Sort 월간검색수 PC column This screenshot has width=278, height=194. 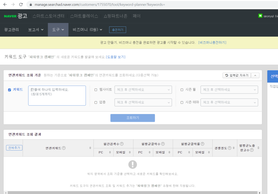tap(110, 152)
